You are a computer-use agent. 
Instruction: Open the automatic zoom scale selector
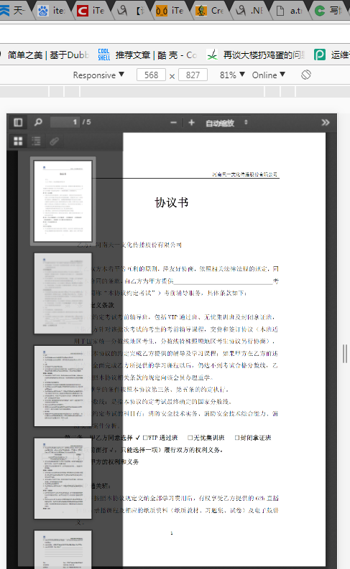tap(226, 123)
